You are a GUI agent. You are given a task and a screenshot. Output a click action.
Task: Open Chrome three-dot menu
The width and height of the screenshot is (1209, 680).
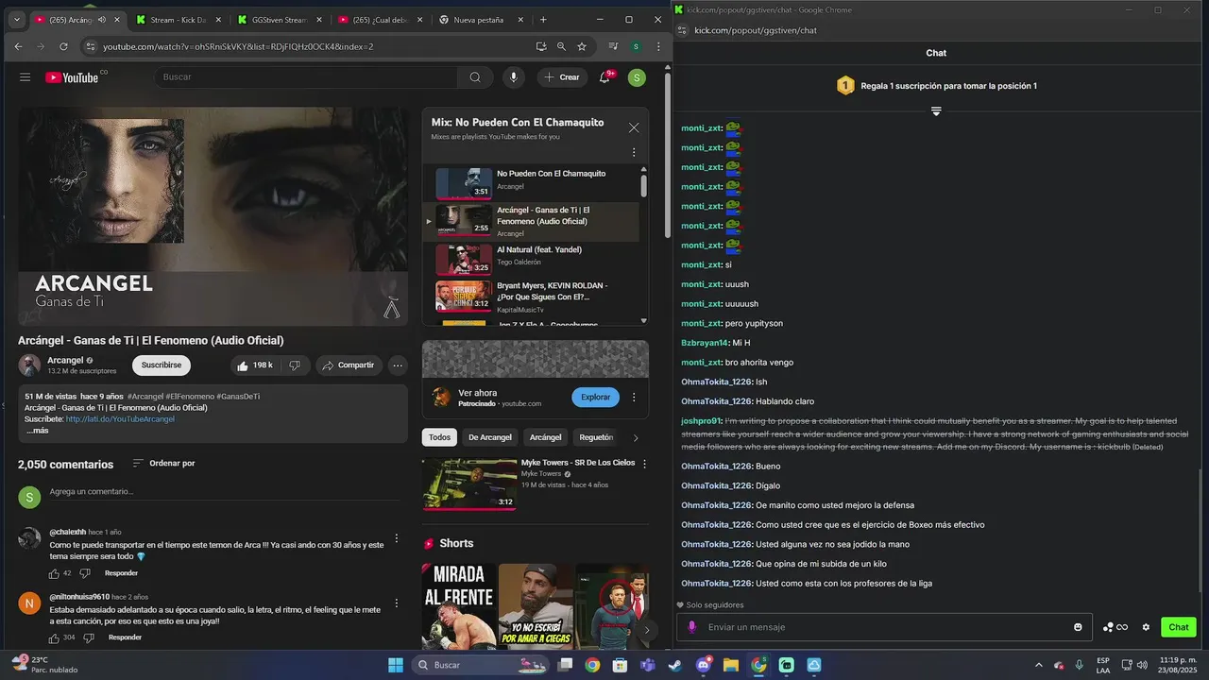[658, 46]
